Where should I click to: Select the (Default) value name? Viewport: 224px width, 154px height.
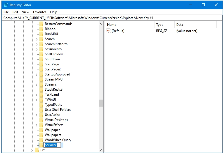(118, 31)
